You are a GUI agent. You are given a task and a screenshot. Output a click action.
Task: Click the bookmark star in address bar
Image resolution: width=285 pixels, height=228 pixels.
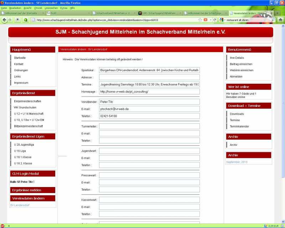tap(200, 20)
